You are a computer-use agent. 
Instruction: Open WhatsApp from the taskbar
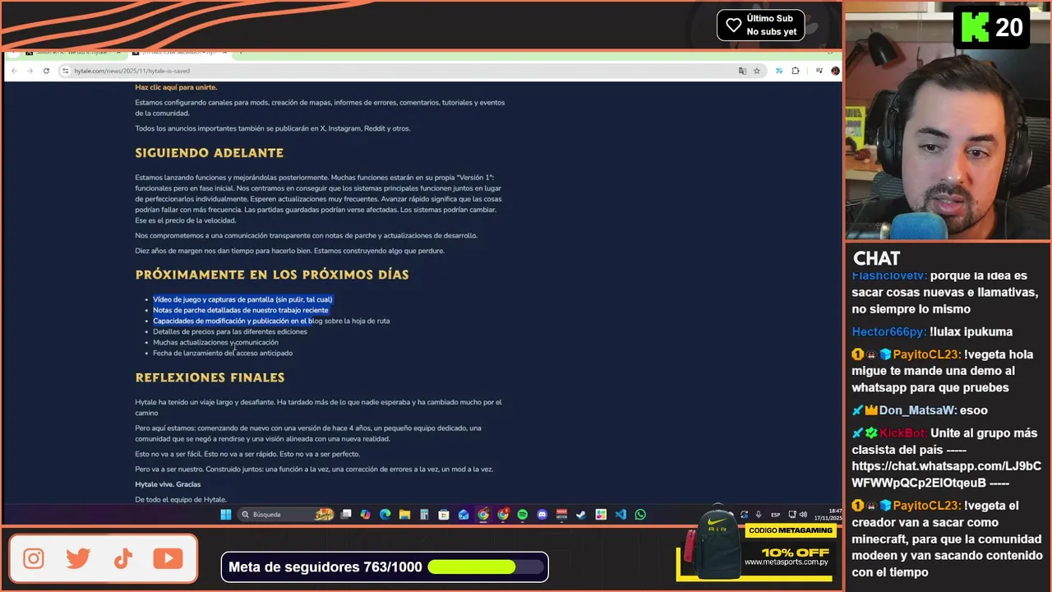pos(640,515)
